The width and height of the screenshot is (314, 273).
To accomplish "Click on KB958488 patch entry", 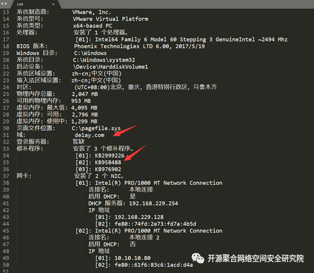I will (108, 163).
